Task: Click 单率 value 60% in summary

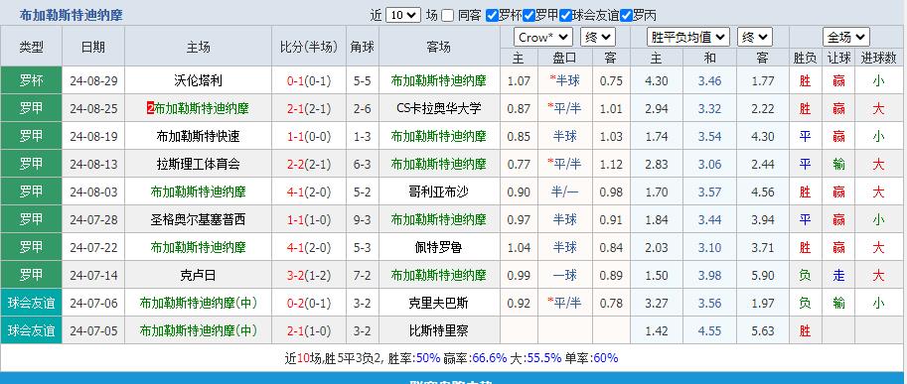Action: pyautogui.click(x=606, y=358)
